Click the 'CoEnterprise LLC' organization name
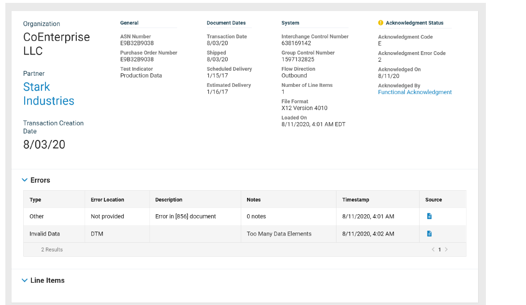This screenshot has height=305, width=526. [57, 44]
